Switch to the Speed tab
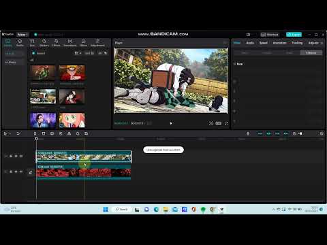 264,43
